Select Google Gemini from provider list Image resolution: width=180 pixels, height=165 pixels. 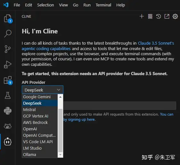(x=40, y=97)
